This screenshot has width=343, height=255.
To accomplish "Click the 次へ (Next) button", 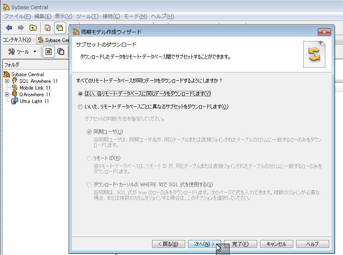I will tap(204, 244).
